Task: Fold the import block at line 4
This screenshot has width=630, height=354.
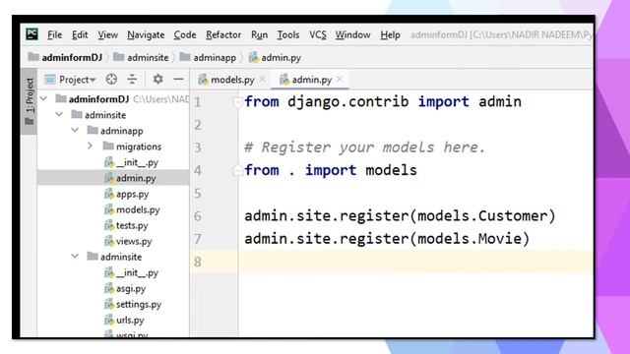Action: coord(237,170)
